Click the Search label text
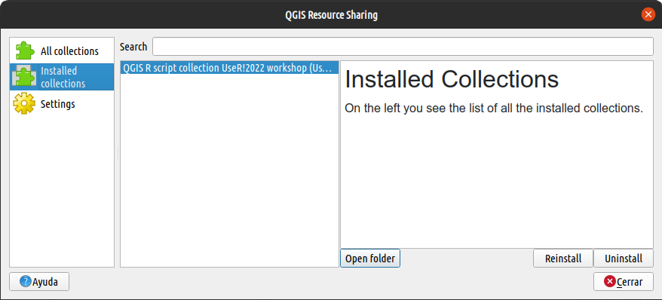 click(x=133, y=47)
